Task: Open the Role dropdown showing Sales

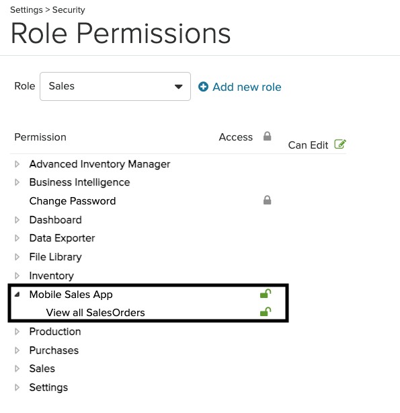Action: (115, 86)
